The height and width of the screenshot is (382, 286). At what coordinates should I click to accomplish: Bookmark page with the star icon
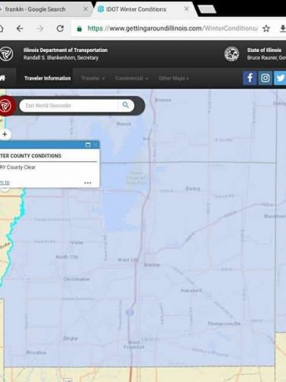coord(266,28)
